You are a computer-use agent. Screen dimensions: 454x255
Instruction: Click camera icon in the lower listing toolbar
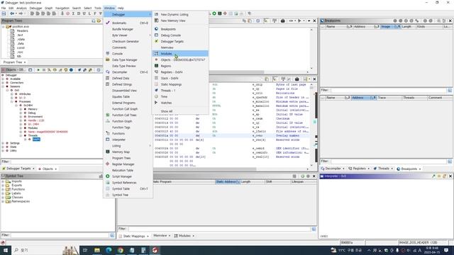click(x=297, y=79)
